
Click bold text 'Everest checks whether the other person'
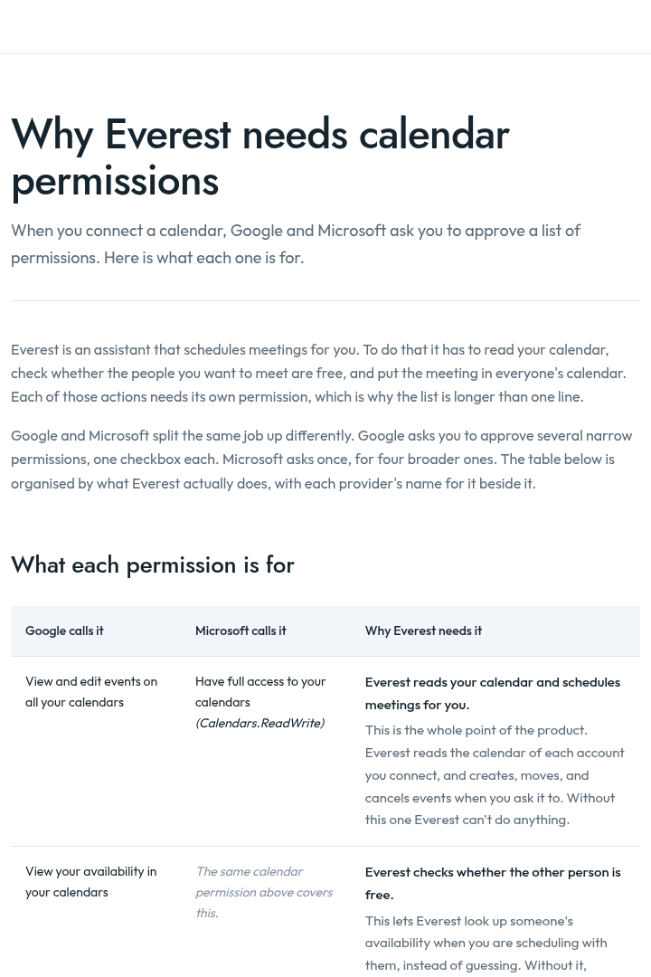click(x=493, y=884)
